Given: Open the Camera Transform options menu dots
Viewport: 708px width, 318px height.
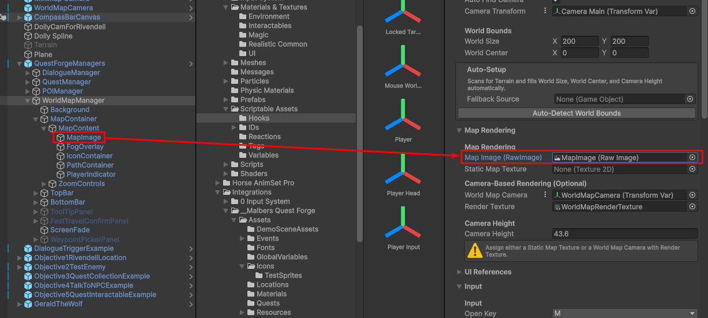Looking at the screenshot, I should [545, 11].
